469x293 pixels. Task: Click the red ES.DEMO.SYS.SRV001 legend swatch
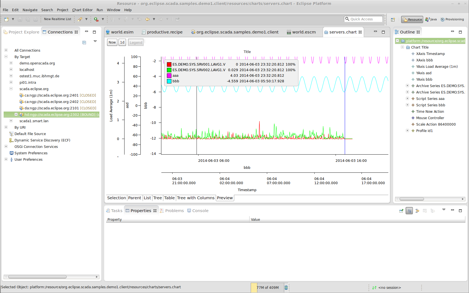[169, 64]
